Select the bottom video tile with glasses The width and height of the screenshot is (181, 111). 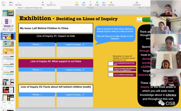[166, 77]
